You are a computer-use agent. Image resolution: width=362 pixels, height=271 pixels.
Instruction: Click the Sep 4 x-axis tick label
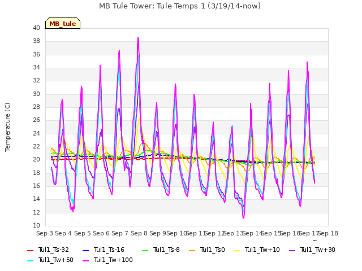pyautogui.click(x=63, y=233)
